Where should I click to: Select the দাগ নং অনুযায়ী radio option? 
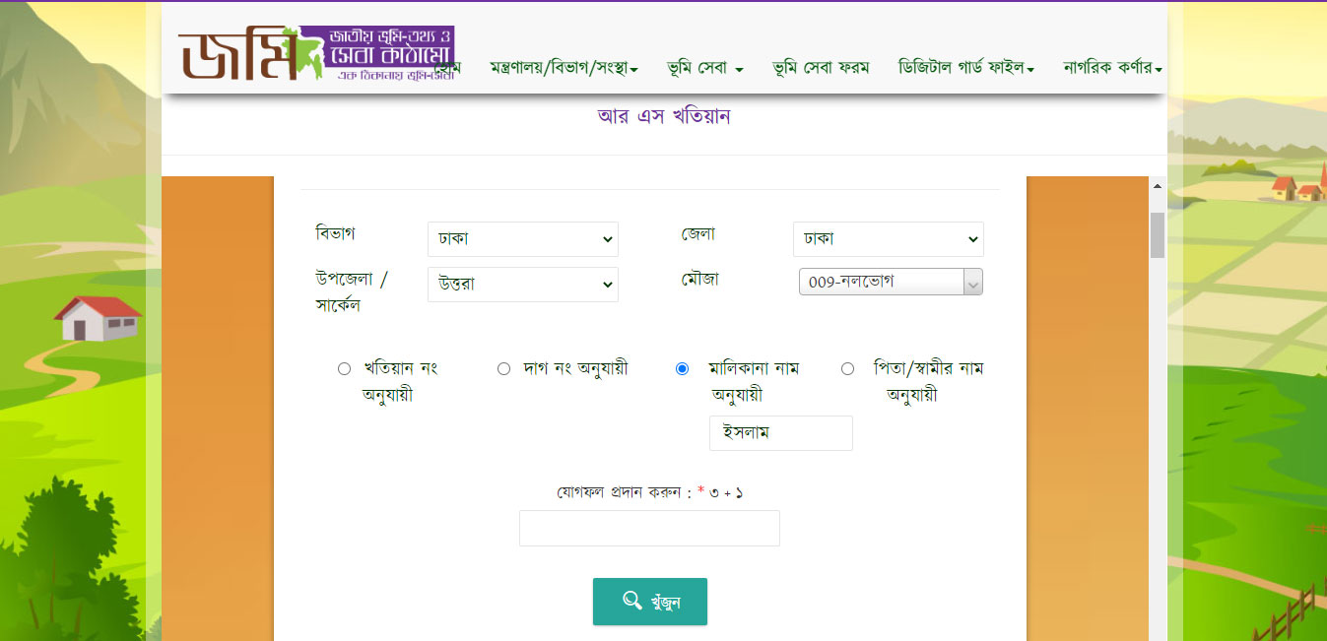coord(503,369)
